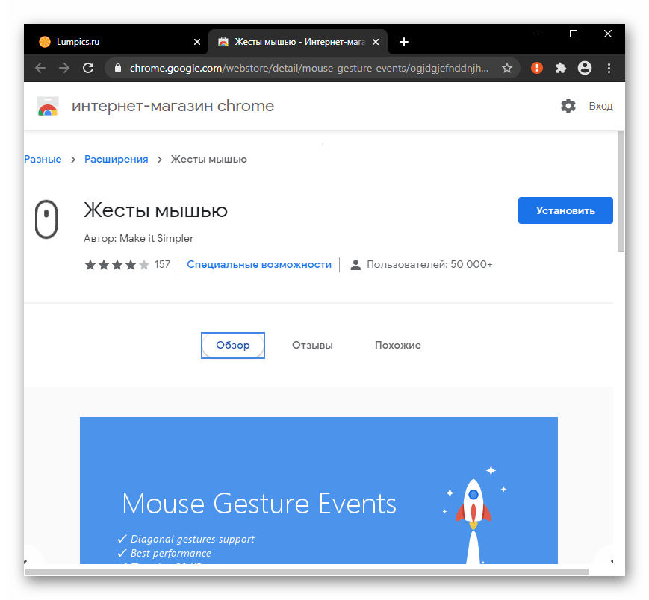Screen dimensions: 649x600
Task: Open web store settings gear
Action: (568, 106)
